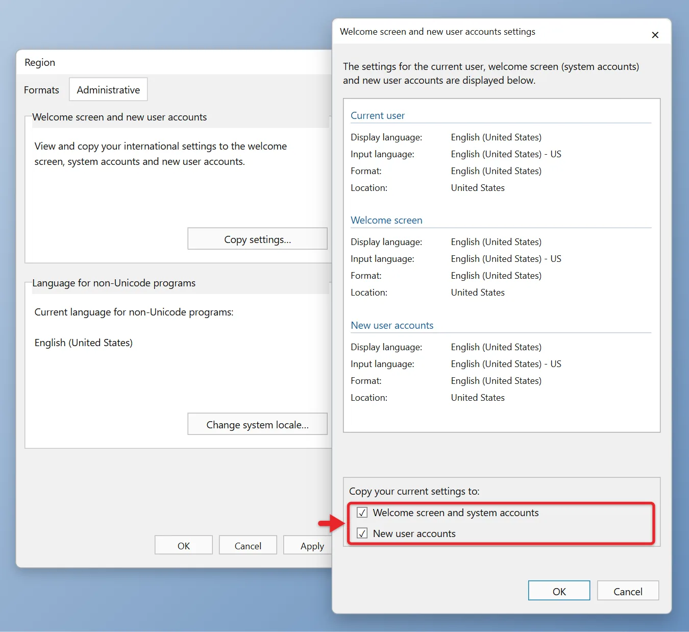Close the Welcome screen settings dialog
Viewport: 689px width, 632px height.
click(655, 35)
